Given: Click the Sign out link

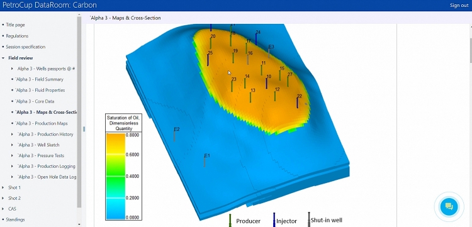Looking at the screenshot, I should coord(459,6).
